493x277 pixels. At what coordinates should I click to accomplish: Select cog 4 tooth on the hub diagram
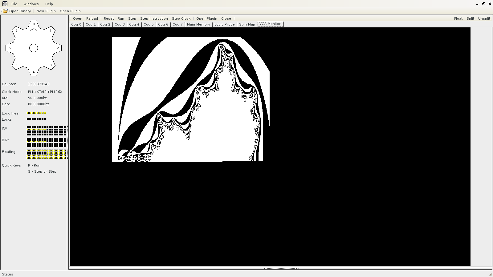pos(34,72)
